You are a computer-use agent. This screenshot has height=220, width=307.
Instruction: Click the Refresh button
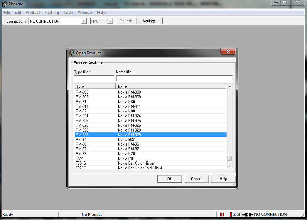point(126,21)
